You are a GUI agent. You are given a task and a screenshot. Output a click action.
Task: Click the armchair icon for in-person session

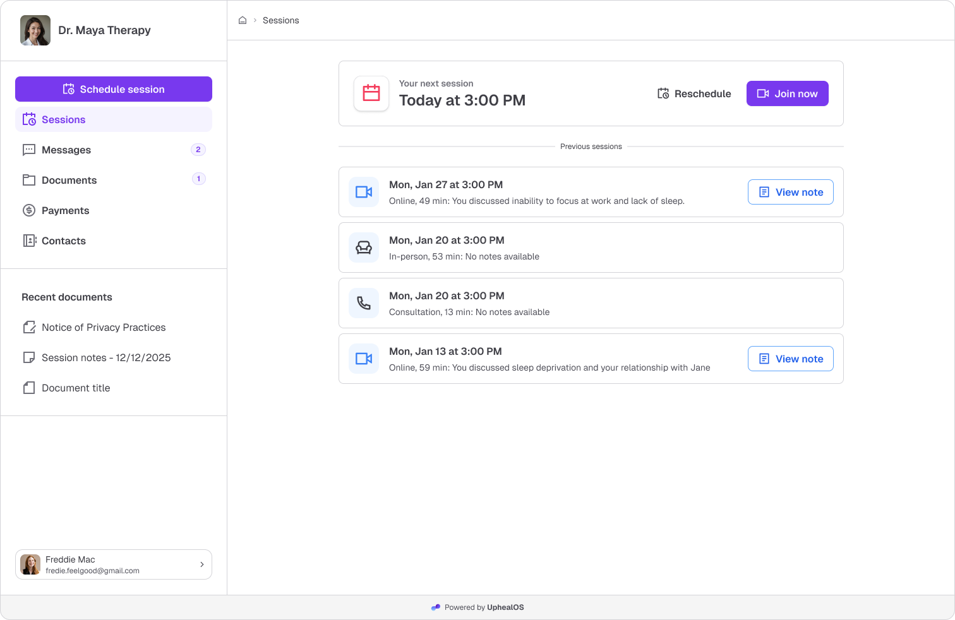pos(364,247)
